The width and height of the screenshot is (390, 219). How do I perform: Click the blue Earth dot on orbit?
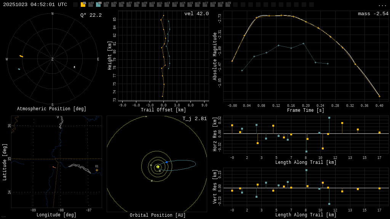[x=166, y=162]
